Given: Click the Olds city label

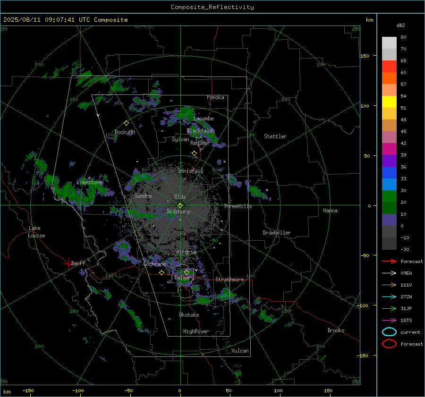Looking at the screenshot, I should (x=180, y=197).
